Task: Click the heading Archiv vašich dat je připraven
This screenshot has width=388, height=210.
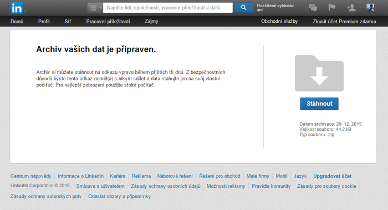Action: tap(96, 49)
